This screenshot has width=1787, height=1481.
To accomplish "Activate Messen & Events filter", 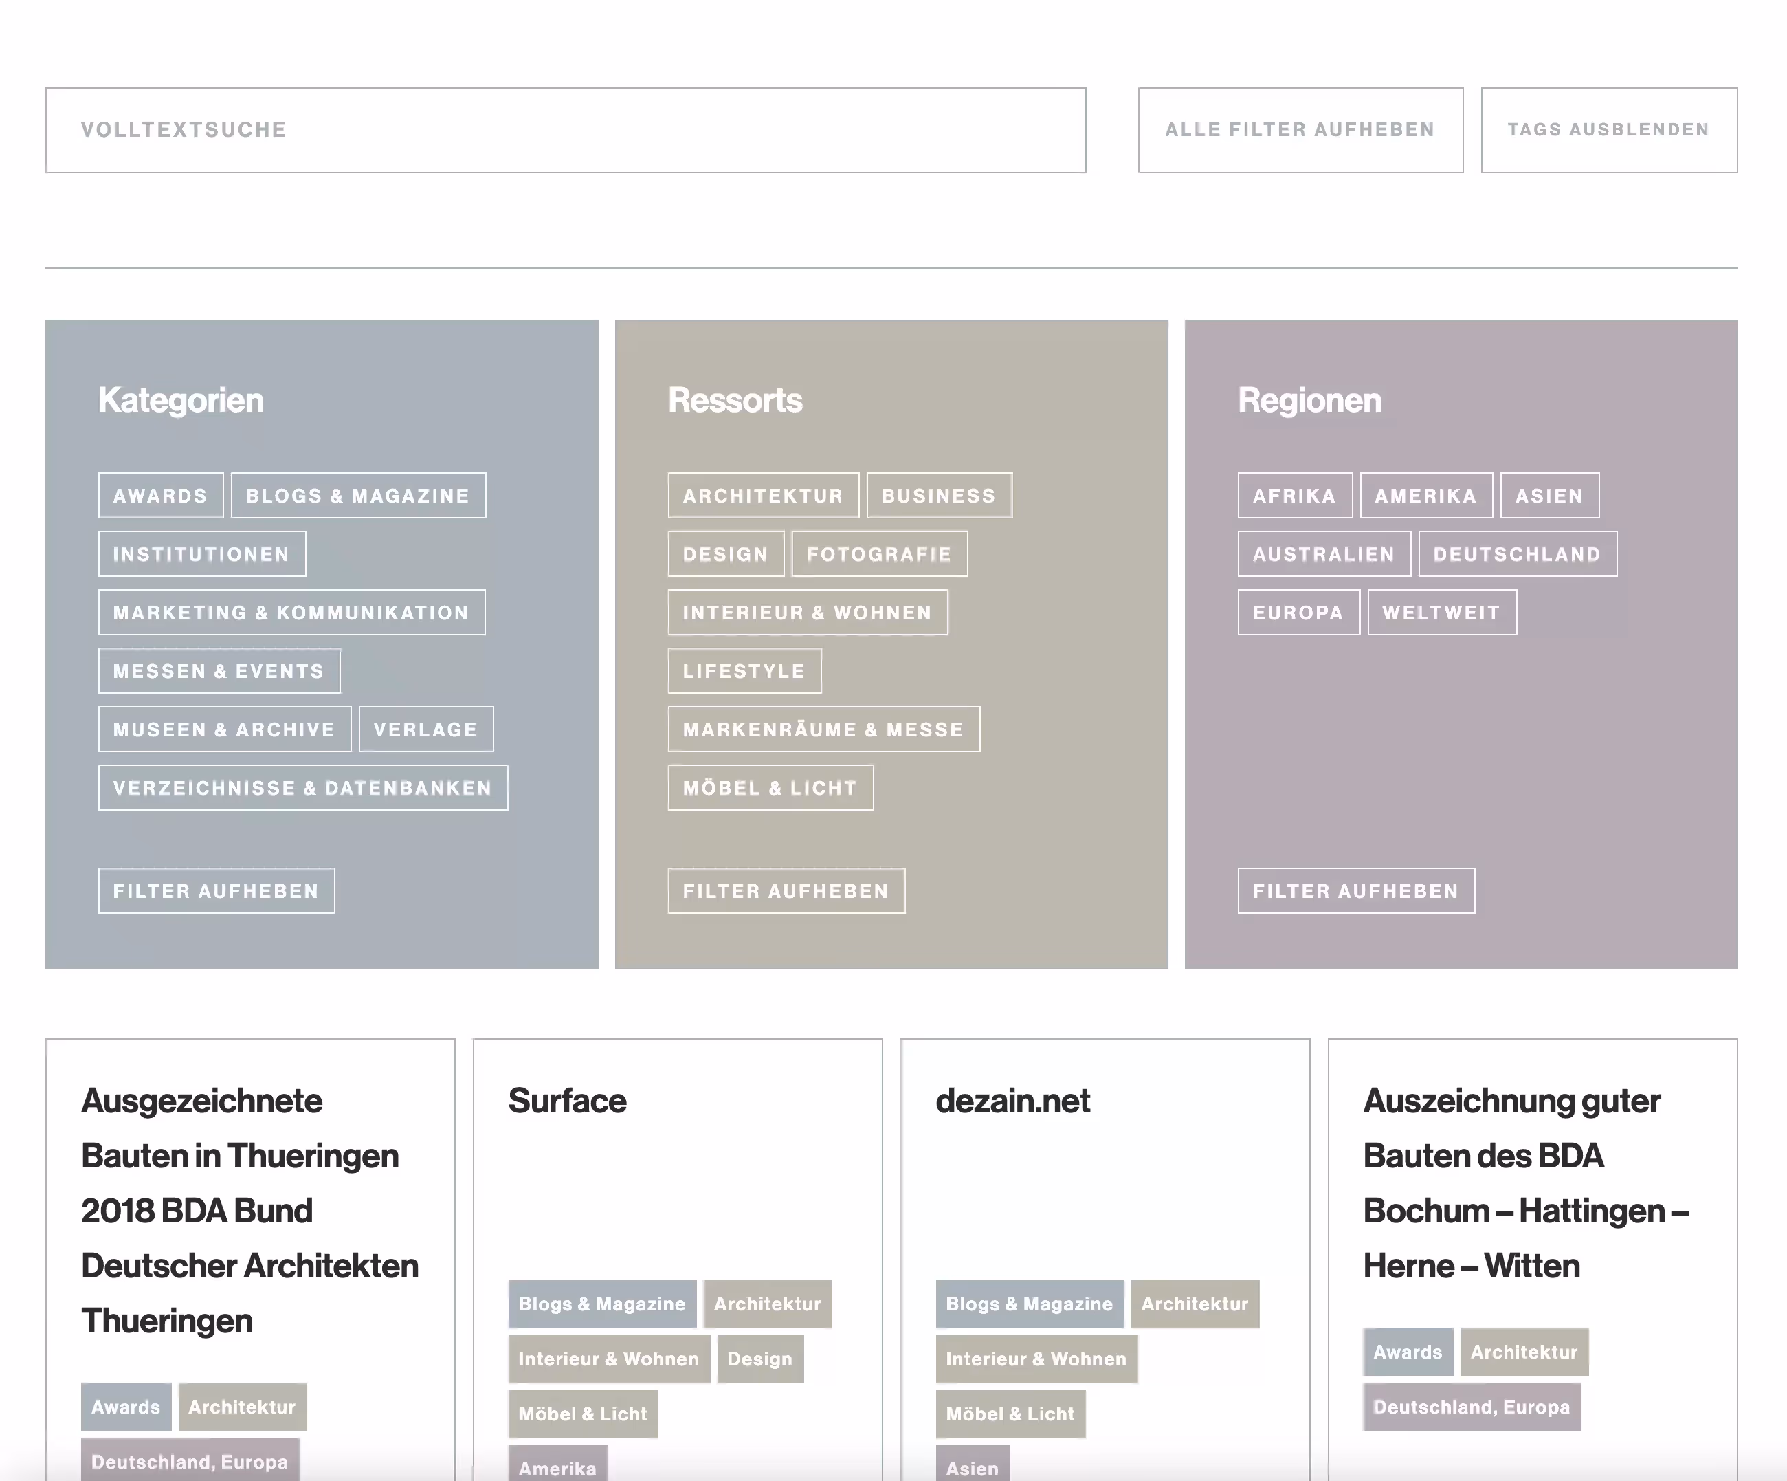I will 219,670.
